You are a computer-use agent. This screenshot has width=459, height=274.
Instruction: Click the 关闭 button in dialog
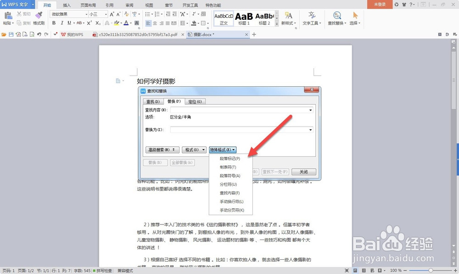tap(303, 171)
